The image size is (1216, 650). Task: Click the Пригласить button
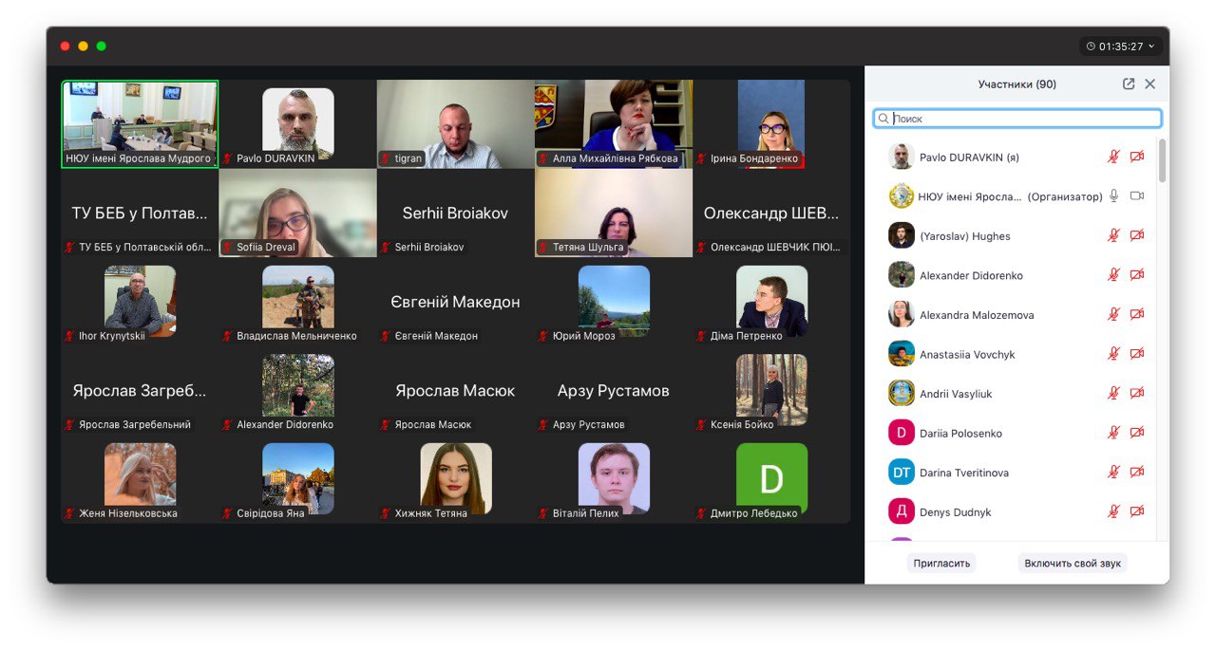point(940,563)
